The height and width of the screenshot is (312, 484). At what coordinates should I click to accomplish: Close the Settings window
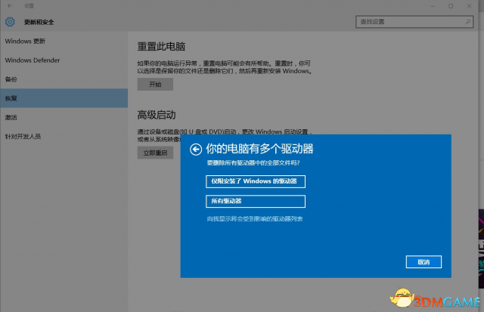pos(469,6)
